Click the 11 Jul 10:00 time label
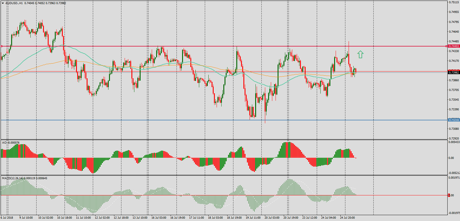The width and height of the screenshot is (460, 221). point(83,218)
